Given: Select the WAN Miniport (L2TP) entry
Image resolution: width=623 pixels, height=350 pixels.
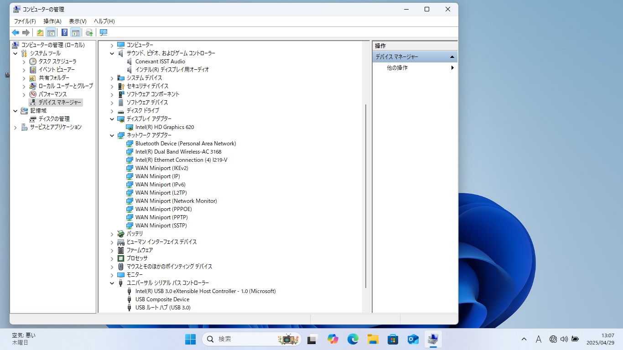Looking at the screenshot, I should point(161,193).
